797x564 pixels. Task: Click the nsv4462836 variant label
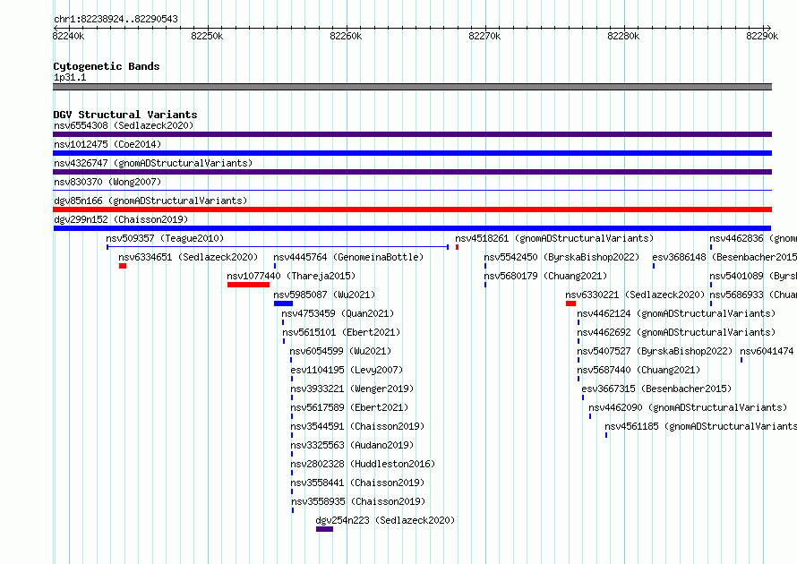tap(753, 238)
